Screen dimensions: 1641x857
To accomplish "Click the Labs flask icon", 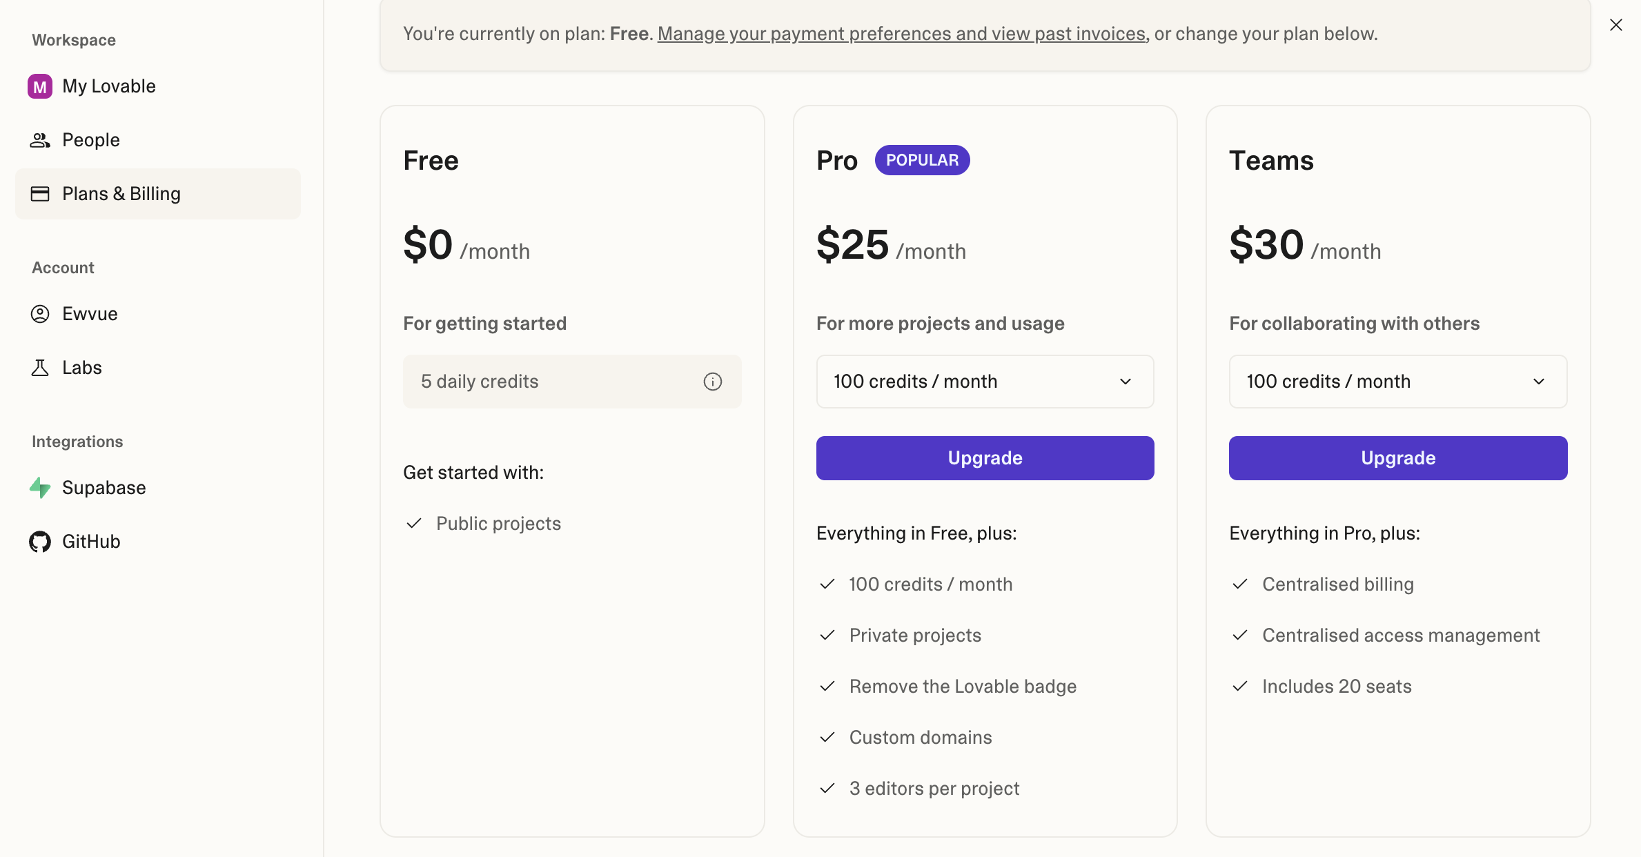I will (x=40, y=368).
